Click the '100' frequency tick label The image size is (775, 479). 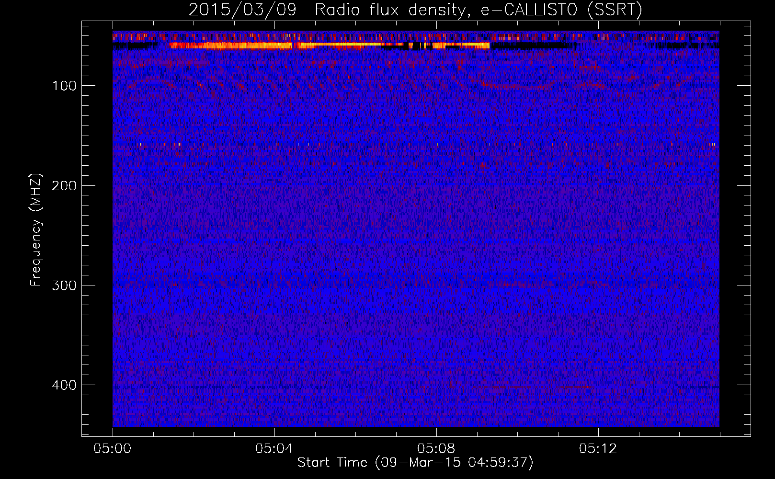(64, 86)
